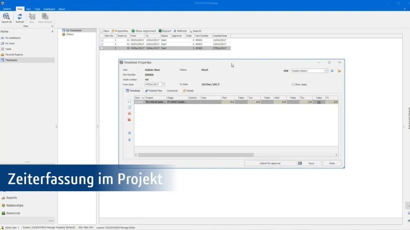Open the Weekly Report PDF dropdown
This screenshot has height=230, width=410.
click(x=326, y=71)
